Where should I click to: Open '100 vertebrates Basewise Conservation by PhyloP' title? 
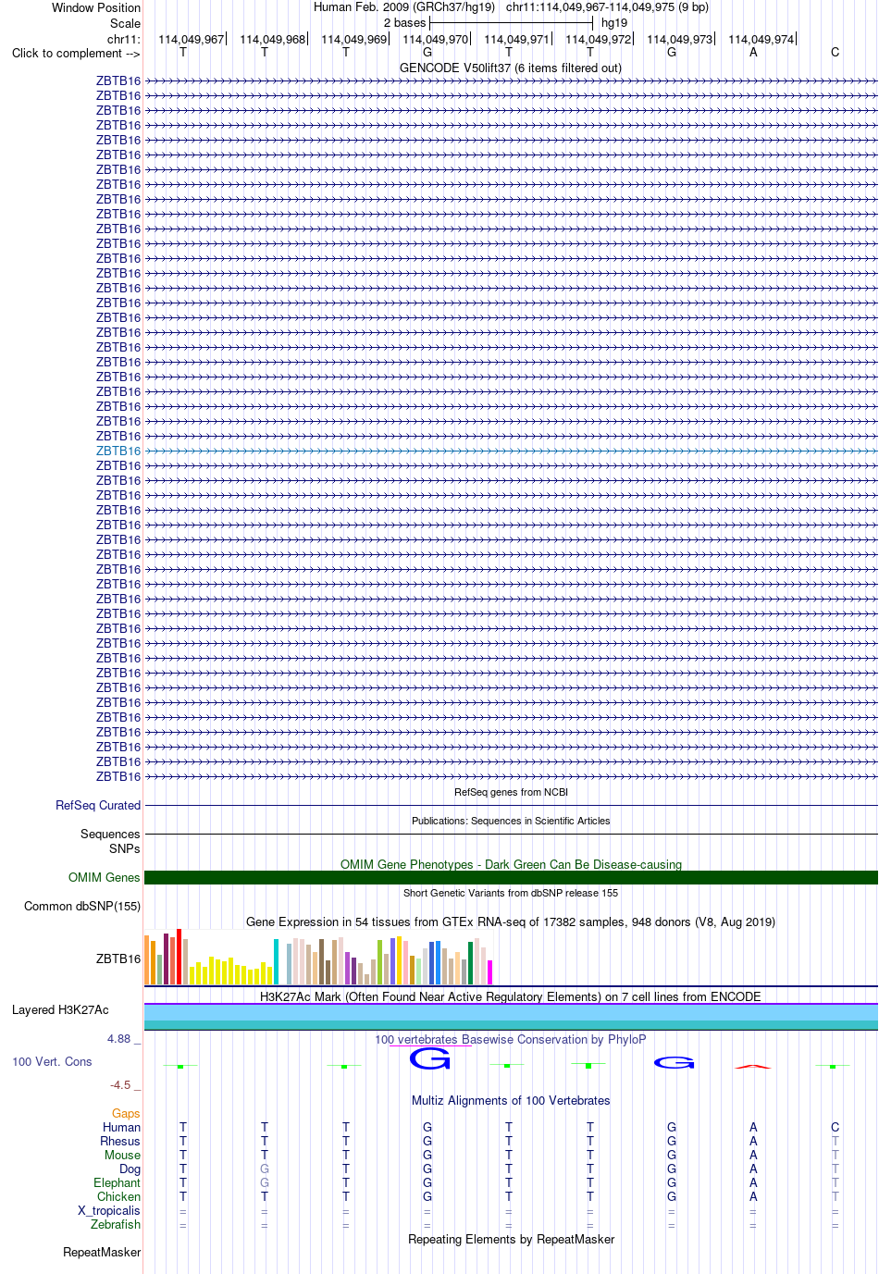tap(511, 1039)
